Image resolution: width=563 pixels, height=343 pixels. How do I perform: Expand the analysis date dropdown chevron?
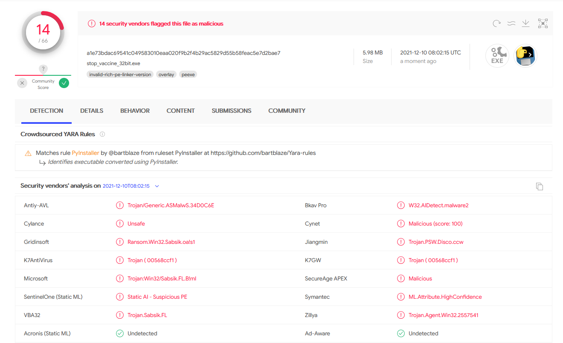pos(157,186)
